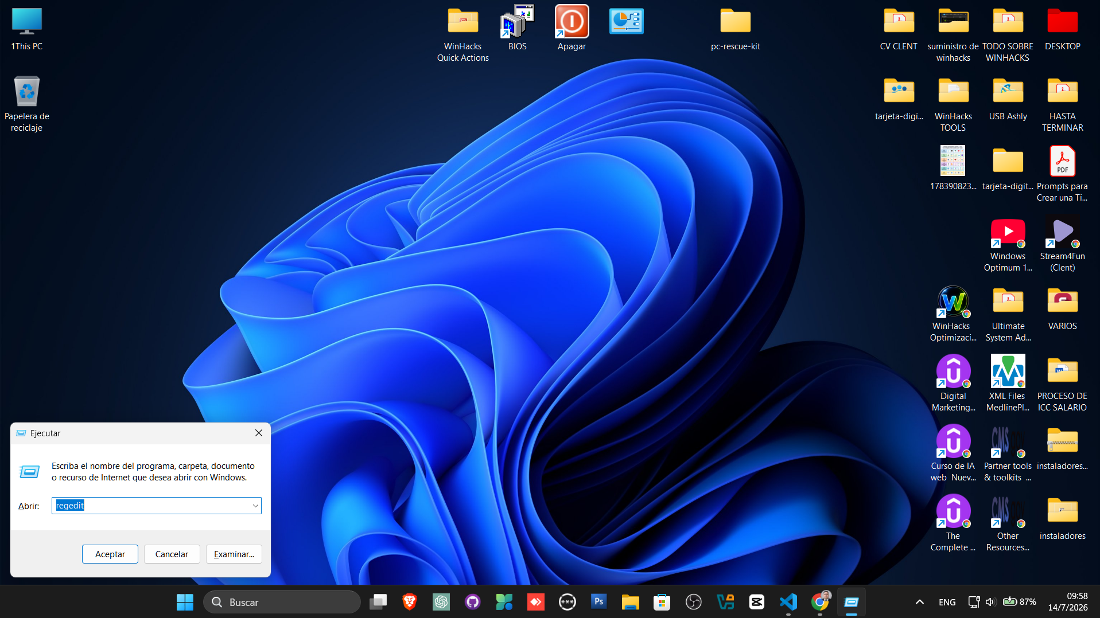Launch OBS Studio from the taskbar

click(694, 602)
